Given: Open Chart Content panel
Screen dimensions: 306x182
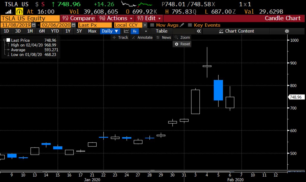Looking at the screenshot, I should (237, 31).
